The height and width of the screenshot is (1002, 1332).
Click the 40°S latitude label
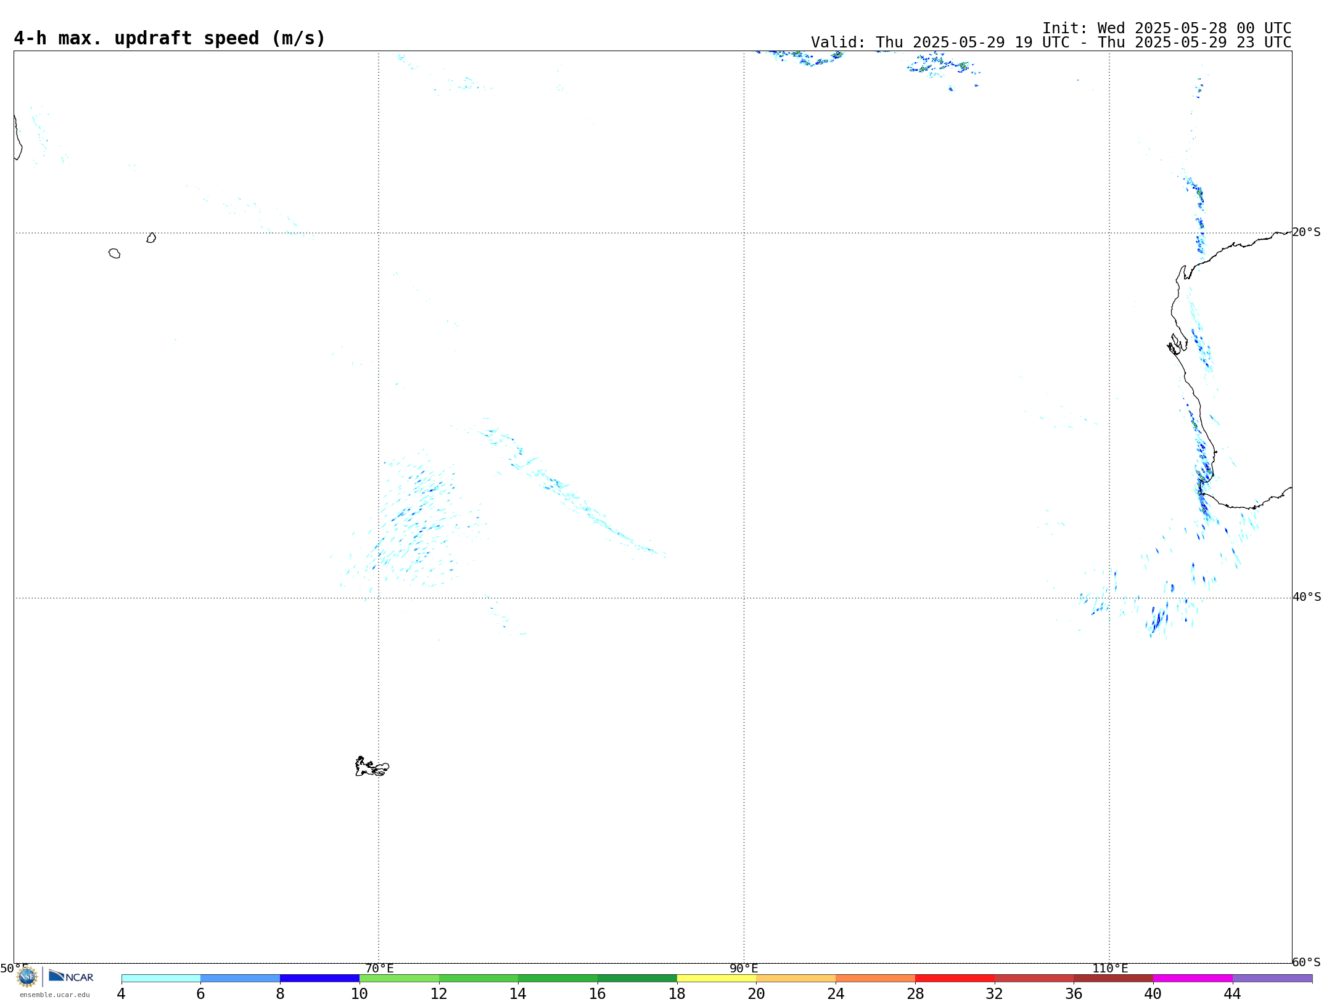click(x=1307, y=597)
